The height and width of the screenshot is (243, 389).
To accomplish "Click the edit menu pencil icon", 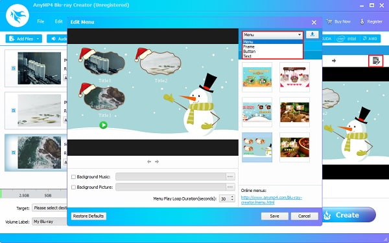I will point(376,61).
